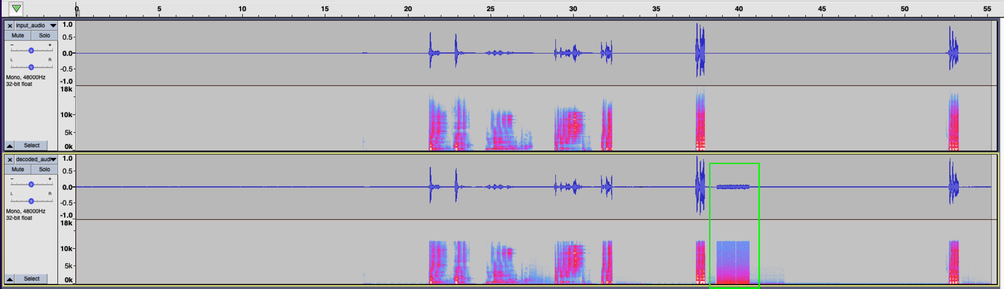Viewport: 1004px width, 289px height.
Task: Click the plus to raise input_audio gain
Action: 50,44
